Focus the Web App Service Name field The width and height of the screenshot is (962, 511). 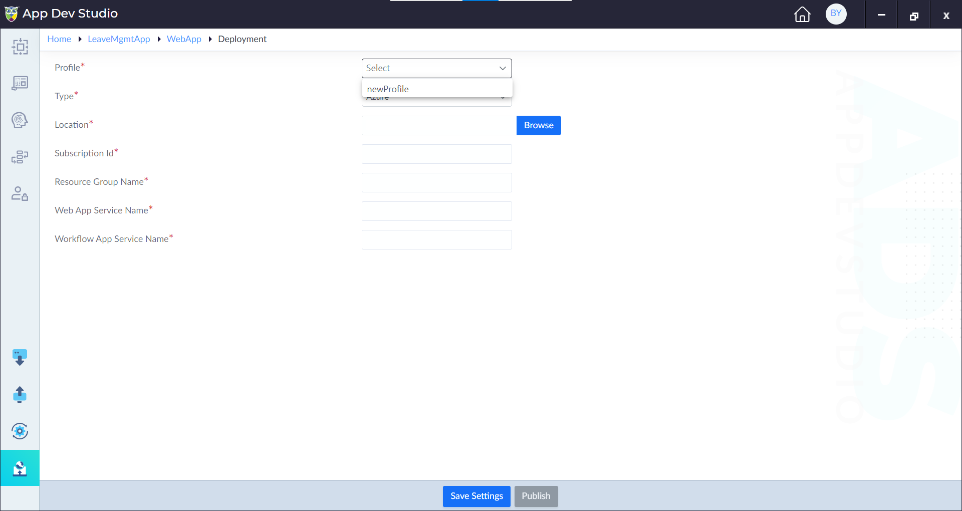point(437,211)
